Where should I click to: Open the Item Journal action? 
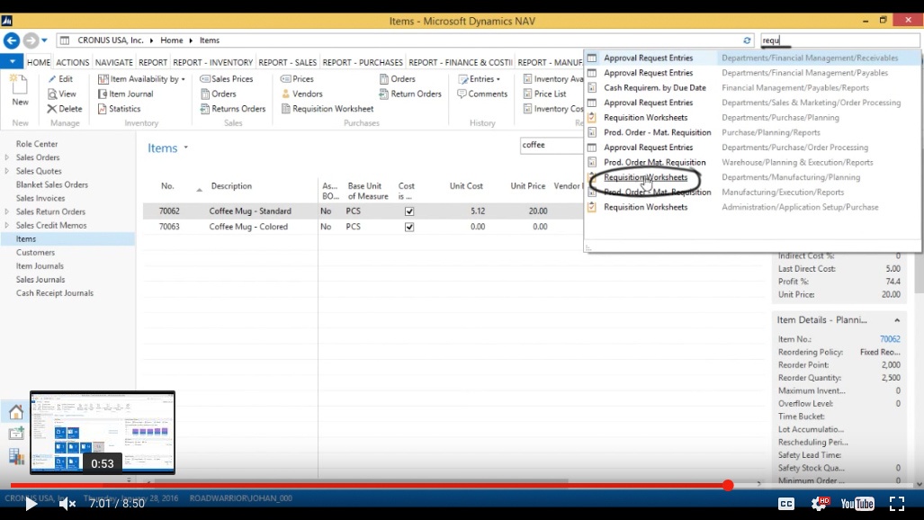[x=126, y=94]
